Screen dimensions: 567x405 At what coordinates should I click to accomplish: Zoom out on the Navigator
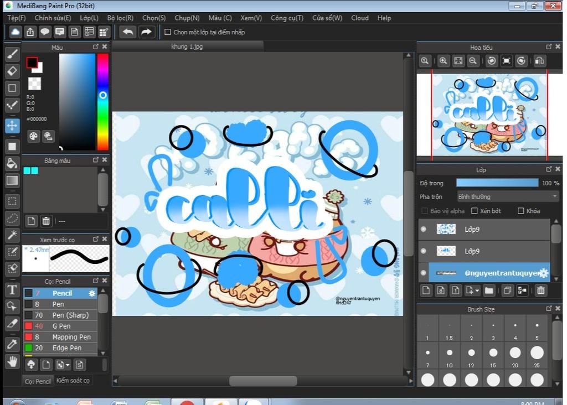473,61
